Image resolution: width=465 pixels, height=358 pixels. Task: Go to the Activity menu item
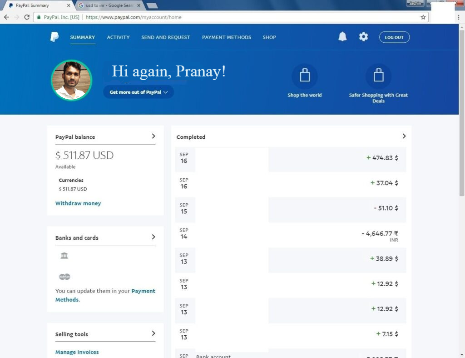pyautogui.click(x=118, y=37)
